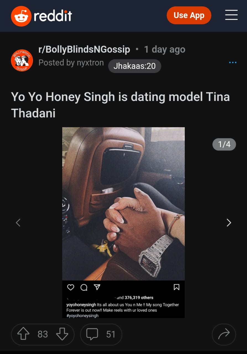View nyxtron's profile

[90, 63]
